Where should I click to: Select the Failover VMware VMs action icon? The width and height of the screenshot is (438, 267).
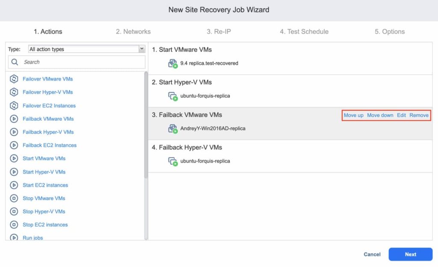pyautogui.click(x=14, y=79)
